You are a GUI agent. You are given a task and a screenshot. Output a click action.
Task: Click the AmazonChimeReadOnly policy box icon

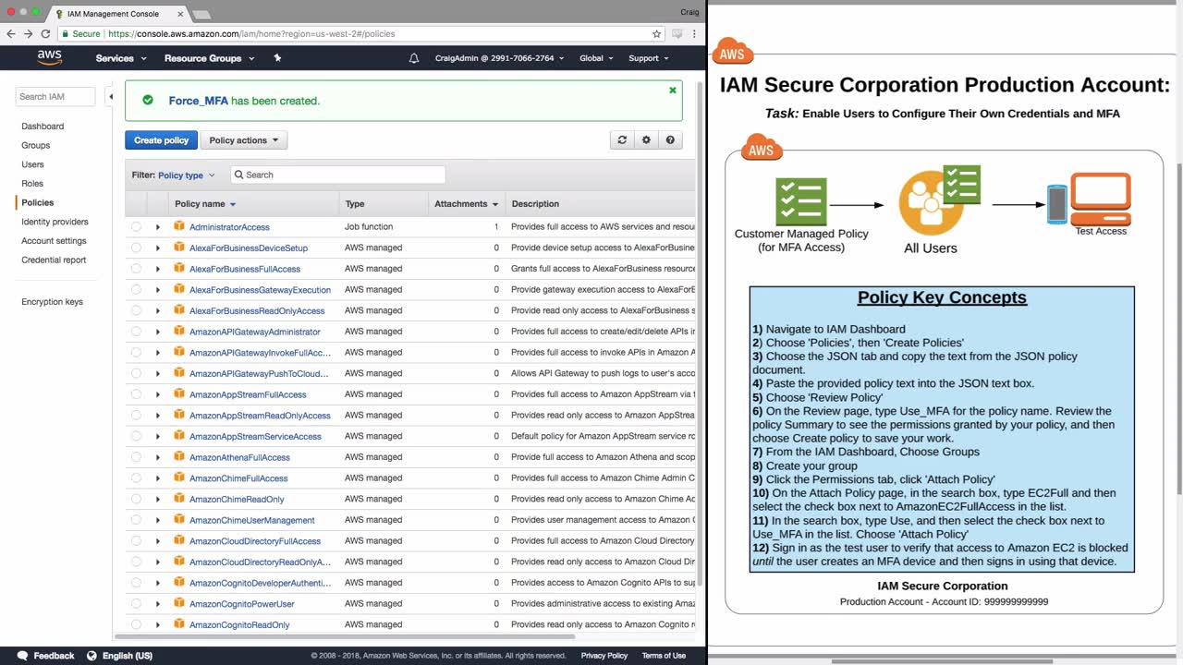[x=179, y=499]
